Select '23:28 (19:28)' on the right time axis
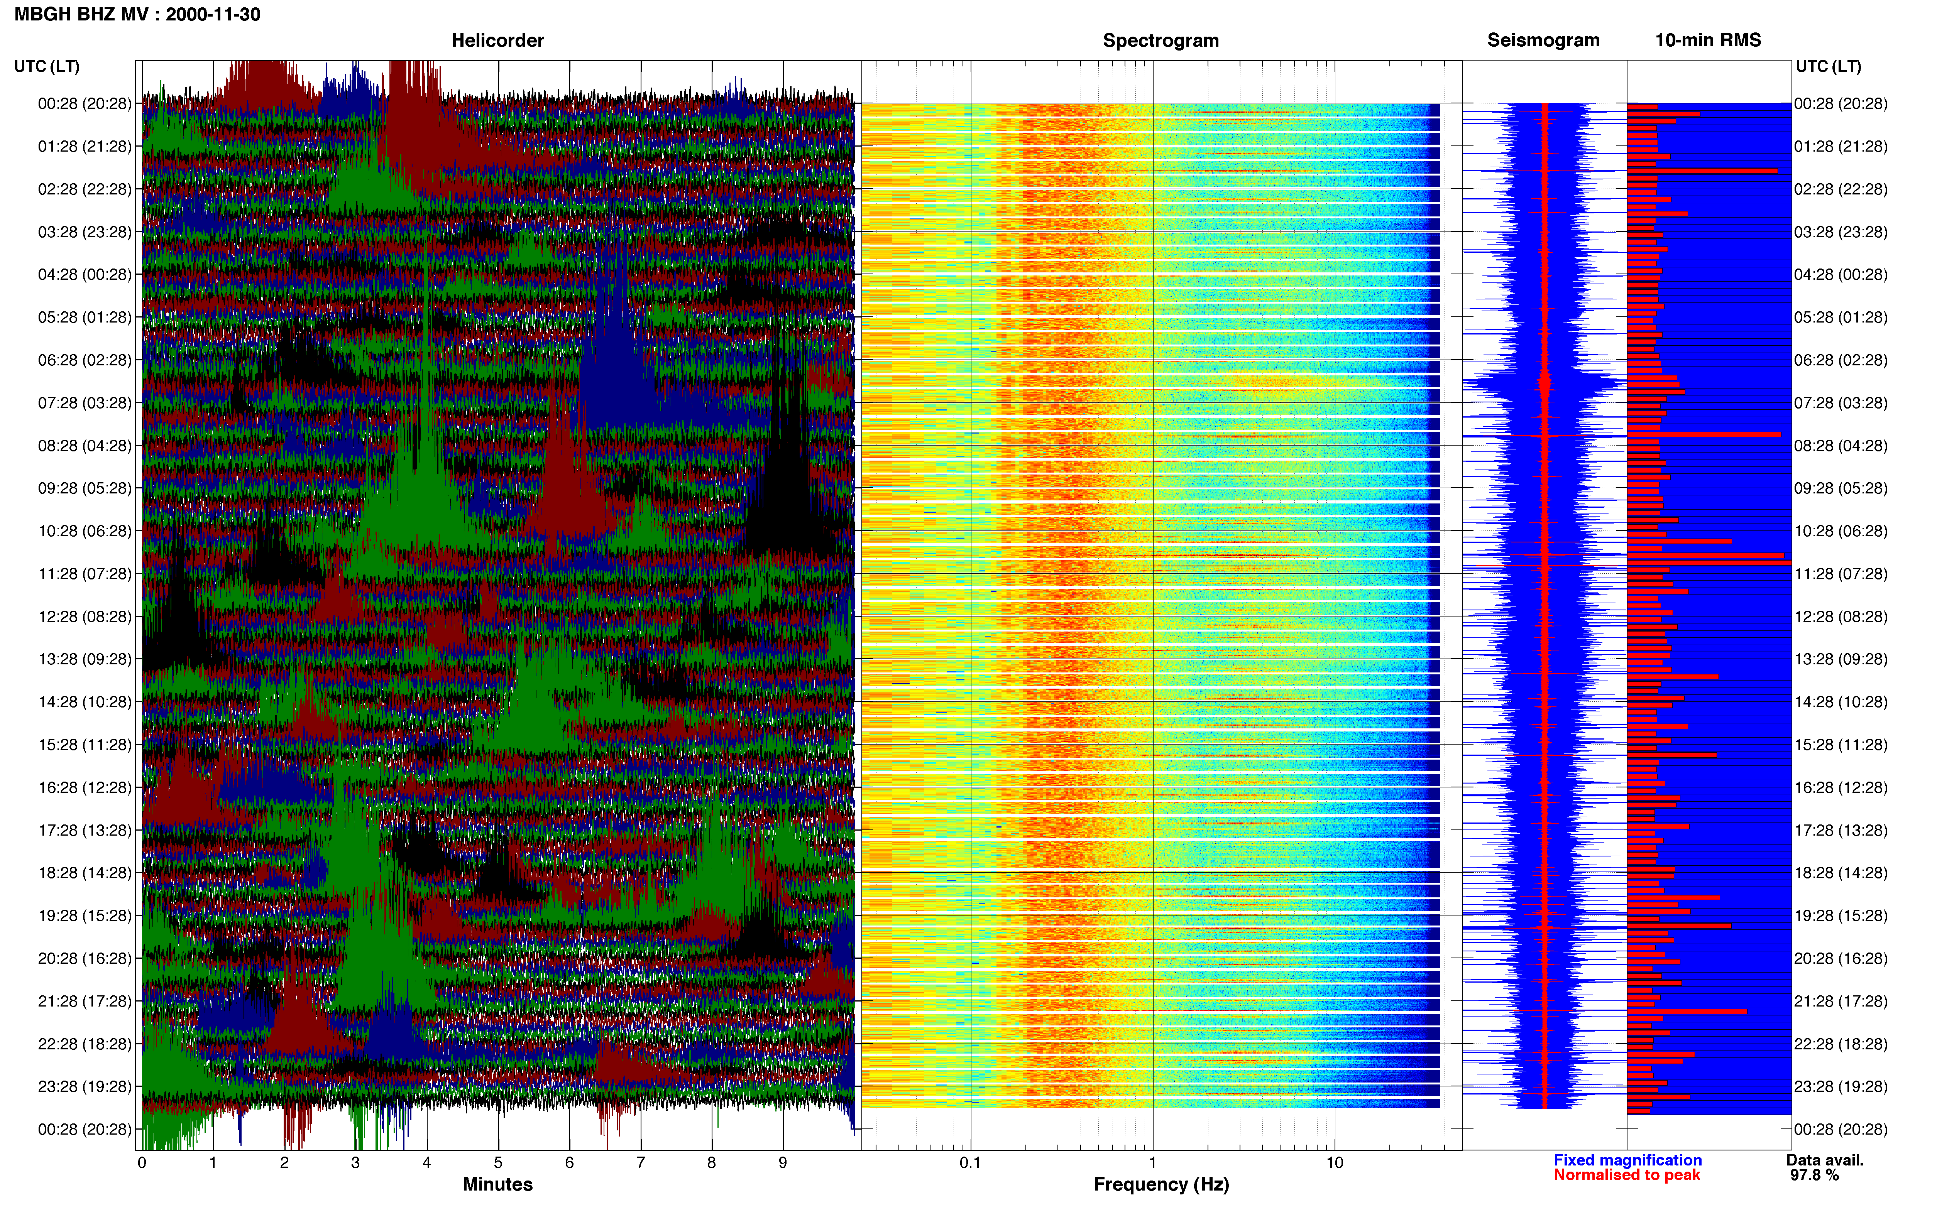 1841,1086
